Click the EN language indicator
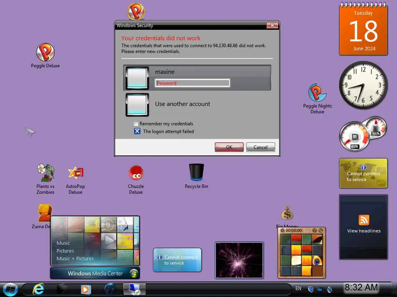The image size is (397, 297). click(298, 288)
